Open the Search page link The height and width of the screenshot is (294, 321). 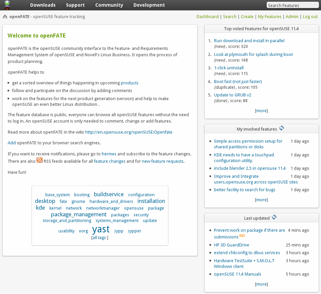[230, 16]
